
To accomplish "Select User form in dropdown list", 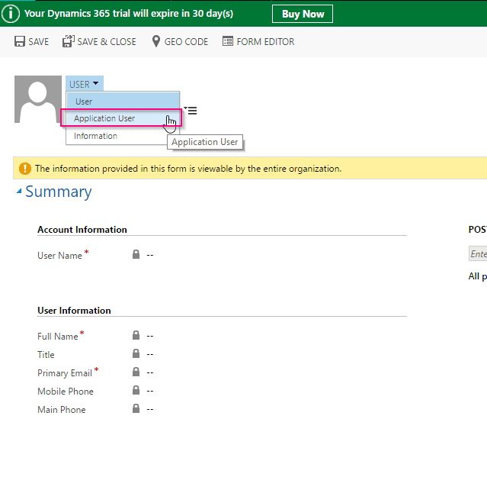I will (x=123, y=102).
